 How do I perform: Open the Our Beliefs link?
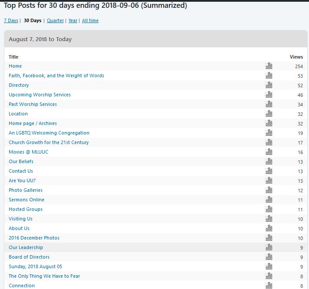coord(21,161)
